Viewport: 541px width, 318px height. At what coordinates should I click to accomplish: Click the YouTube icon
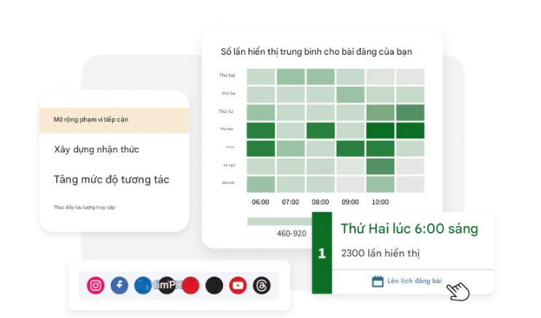pyautogui.click(x=238, y=285)
